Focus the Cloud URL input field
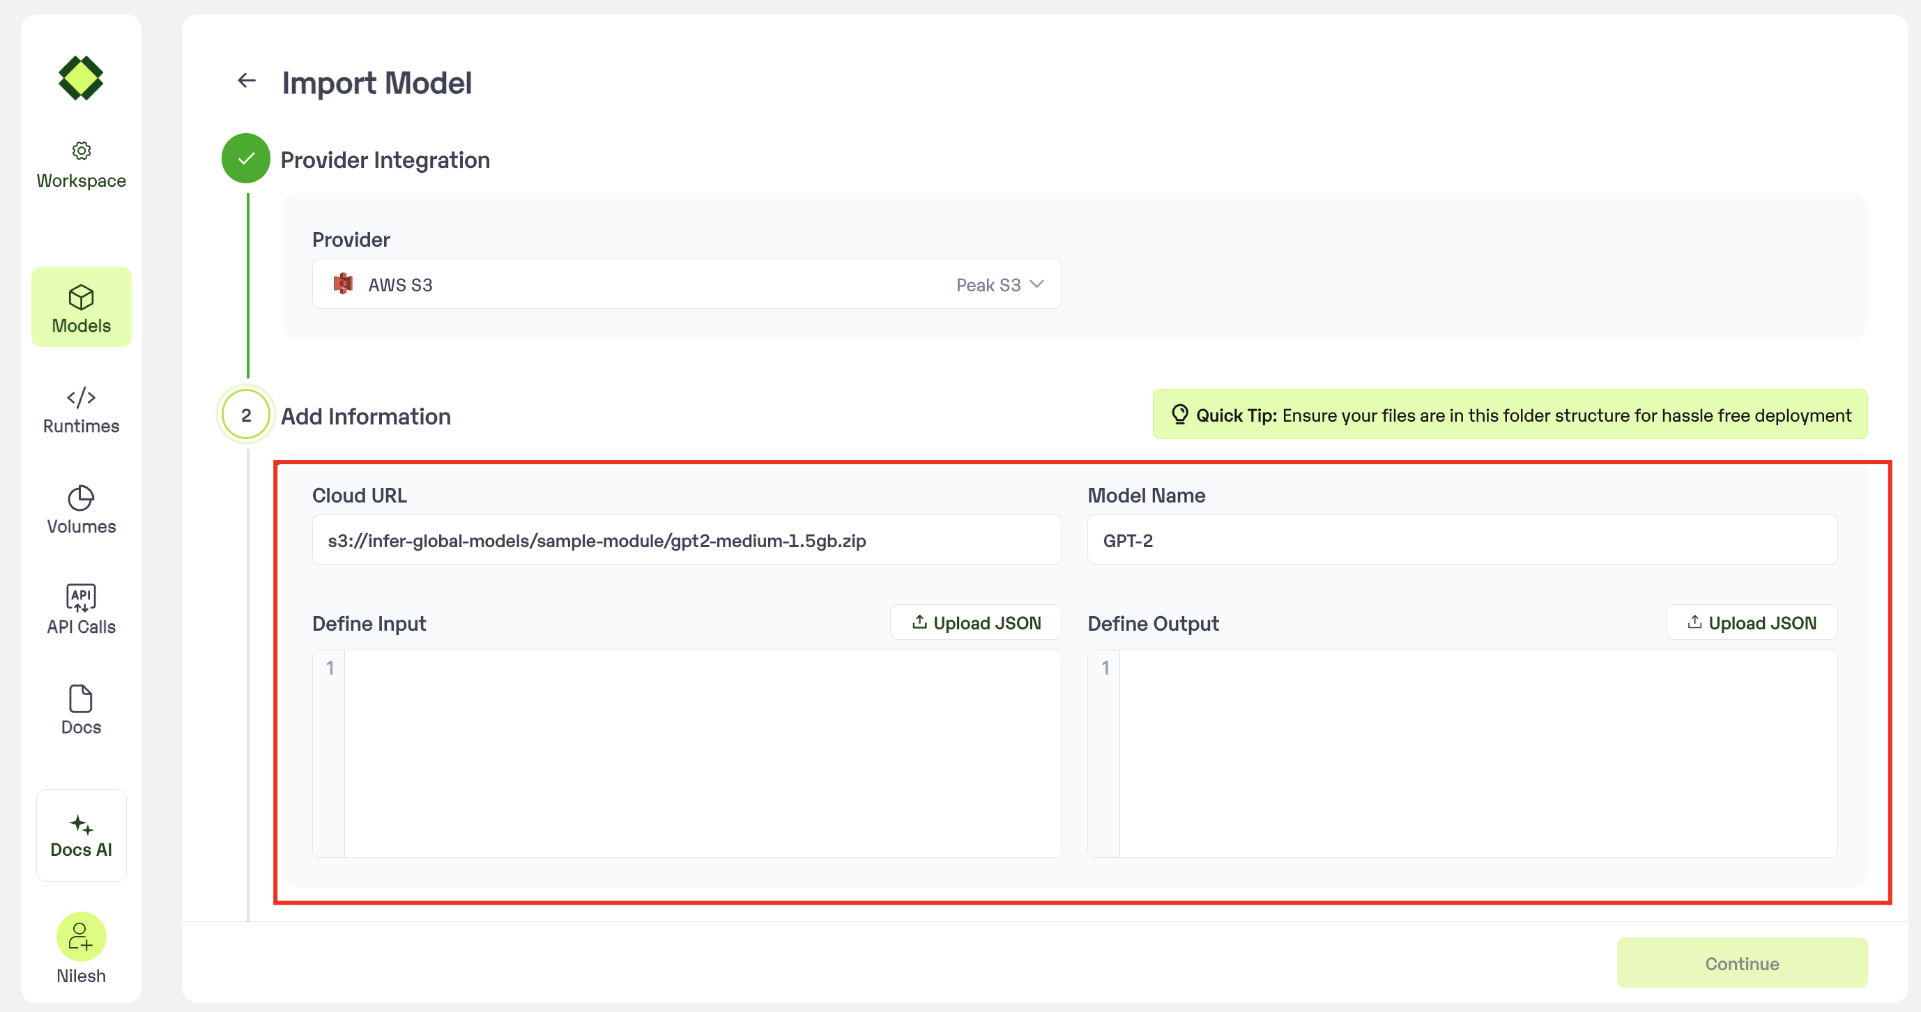The height and width of the screenshot is (1012, 1921). tap(686, 540)
